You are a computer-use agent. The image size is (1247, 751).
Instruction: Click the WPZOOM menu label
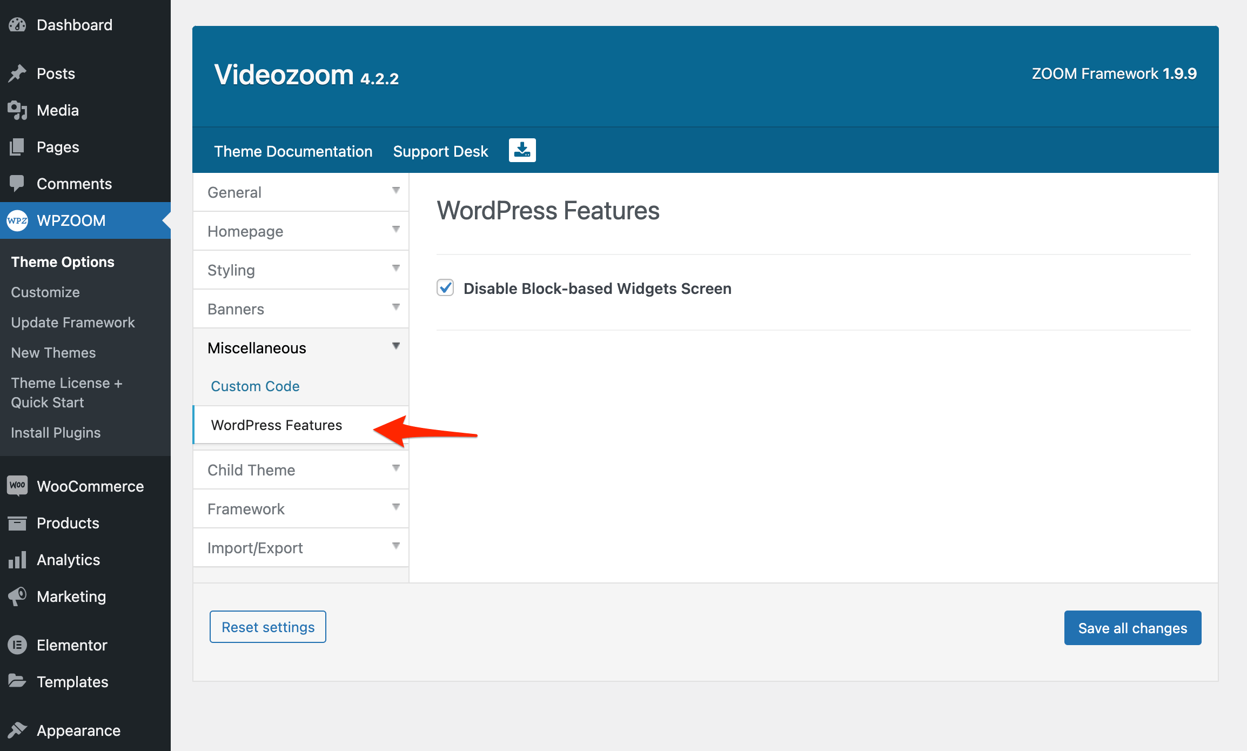pyautogui.click(x=71, y=220)
